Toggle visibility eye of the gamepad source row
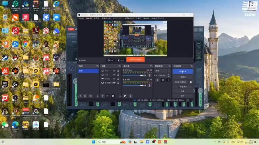The image size is (259, 145). point(114,79)
